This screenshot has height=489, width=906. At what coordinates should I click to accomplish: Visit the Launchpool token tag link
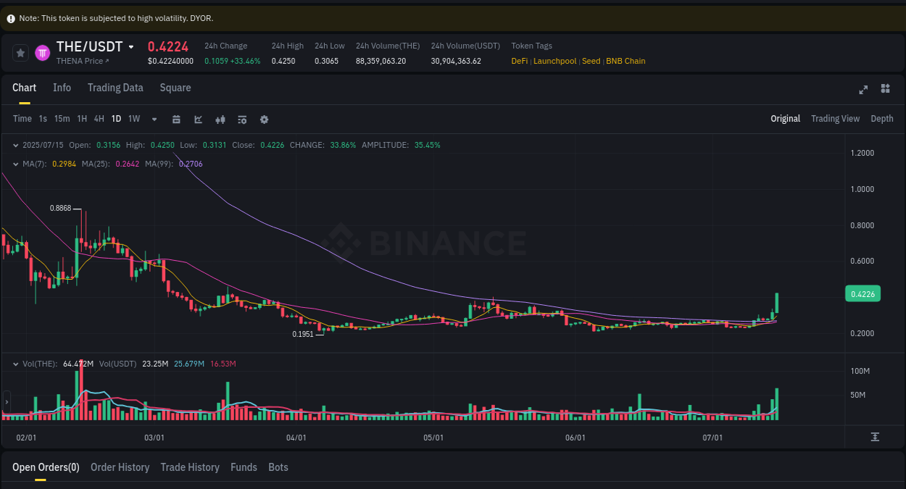554,61
